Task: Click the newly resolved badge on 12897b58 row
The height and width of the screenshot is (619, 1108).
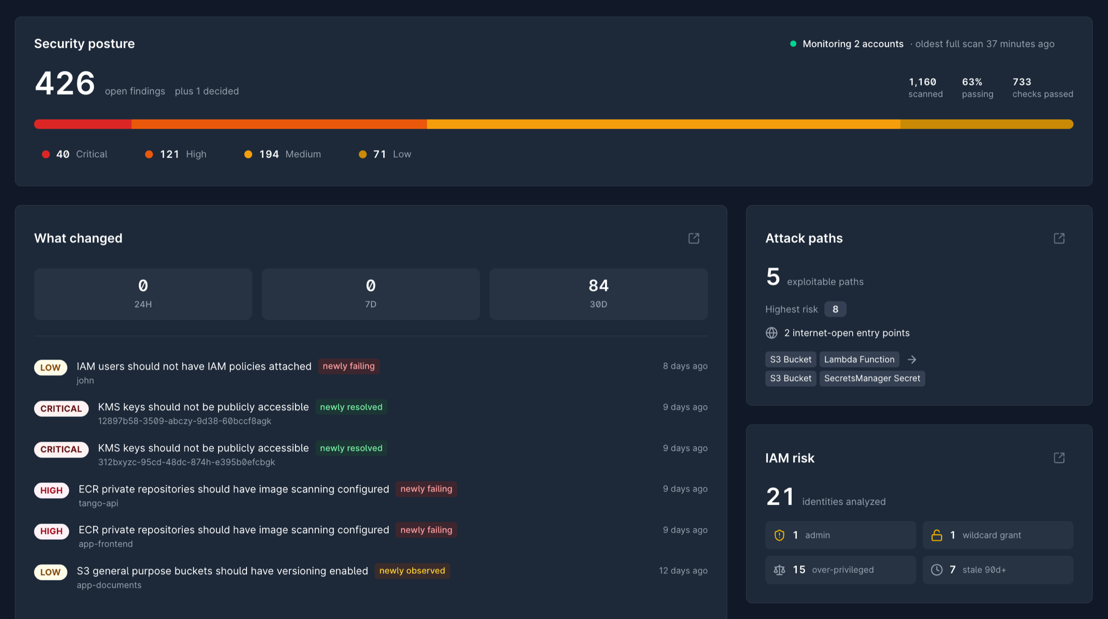Action: point(351,407)
